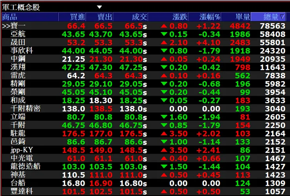Image resolution: width=290 pixels, height=196 pixels.
Task: Click 晟田 change percent +4.10
Action: [208, 43]
